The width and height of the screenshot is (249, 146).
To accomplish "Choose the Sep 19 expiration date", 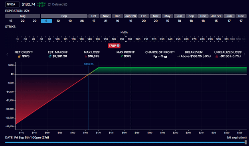I will pos(70,21).
